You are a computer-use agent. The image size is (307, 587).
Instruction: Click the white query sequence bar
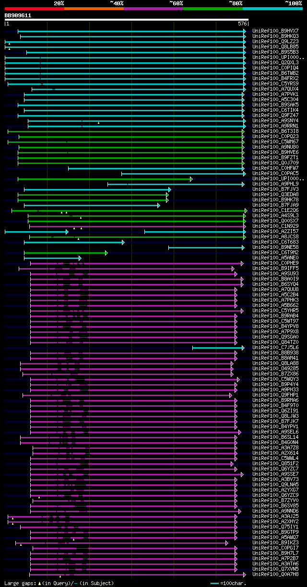point(127,20)
